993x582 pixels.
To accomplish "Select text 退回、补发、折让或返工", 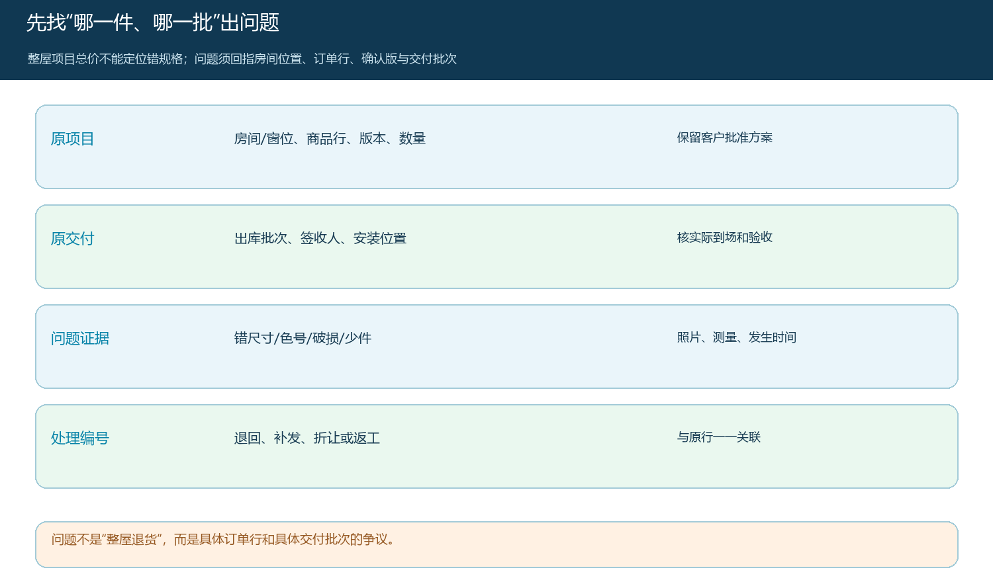I will tap(307, 438).
